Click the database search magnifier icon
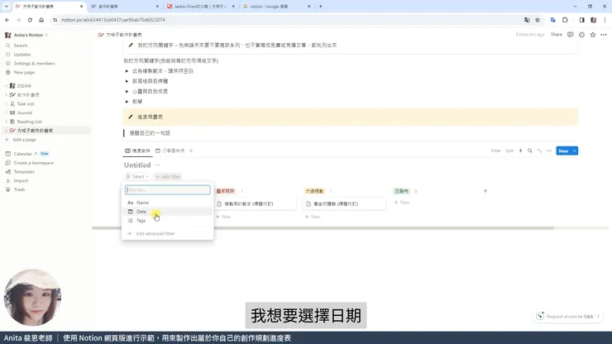The height and width of the screenshot is (344, 612). (x=529, y=150)
